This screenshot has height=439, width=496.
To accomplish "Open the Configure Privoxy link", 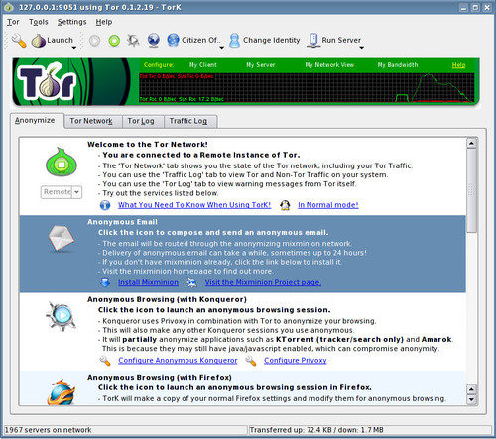I will pos(296,361).
